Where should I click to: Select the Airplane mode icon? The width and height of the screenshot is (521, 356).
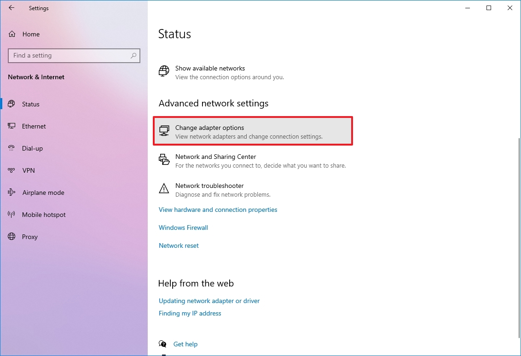tap(11, 193)
